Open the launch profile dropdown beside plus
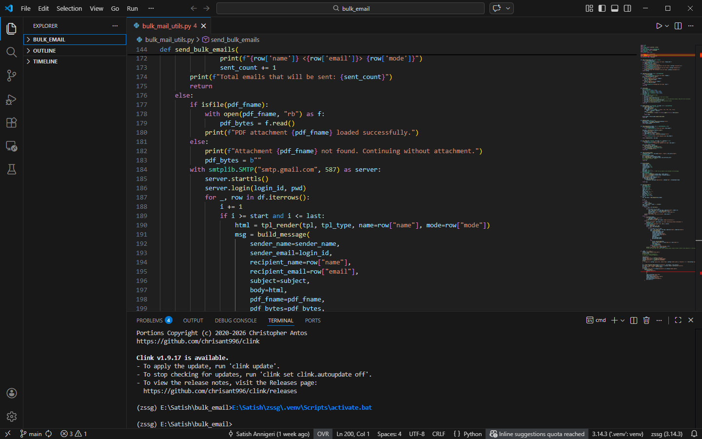 pos(623,320)
